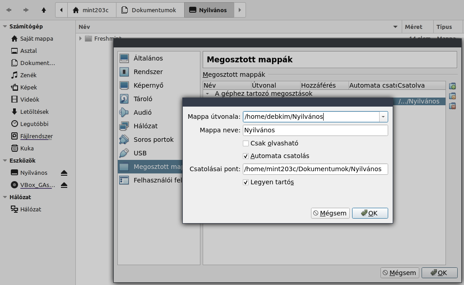Open Soros portok settings category

click(150, 140)
